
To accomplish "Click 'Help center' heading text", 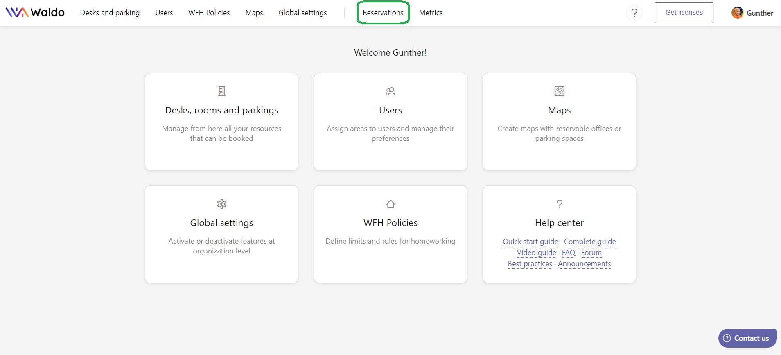I will click(x=559, y=223).
